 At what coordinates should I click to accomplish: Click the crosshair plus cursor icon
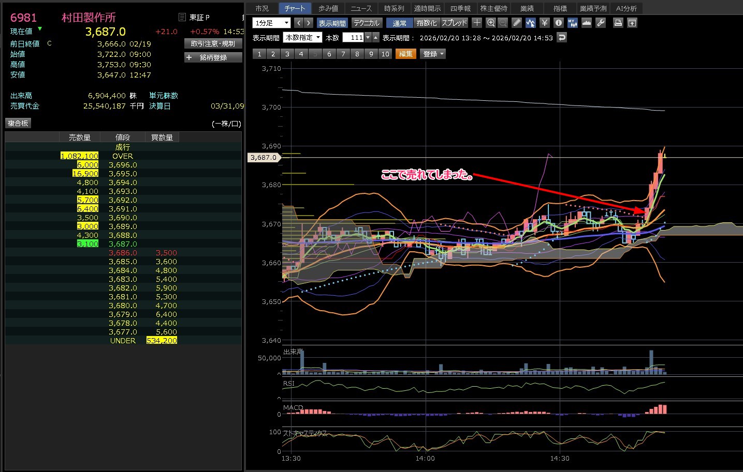point(477,23)
